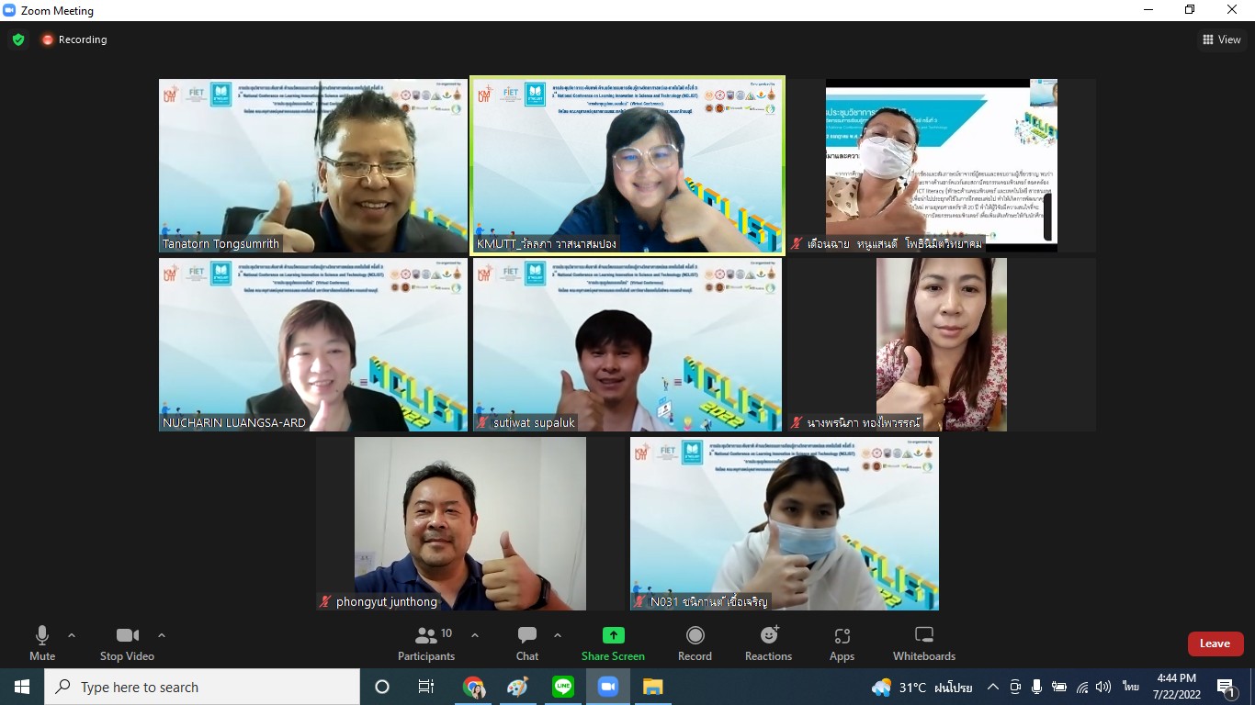Click the green encryption shield icon
The height and width of the screenshot is (705, 1255).
pyautogui.click(x=18, y=39)
